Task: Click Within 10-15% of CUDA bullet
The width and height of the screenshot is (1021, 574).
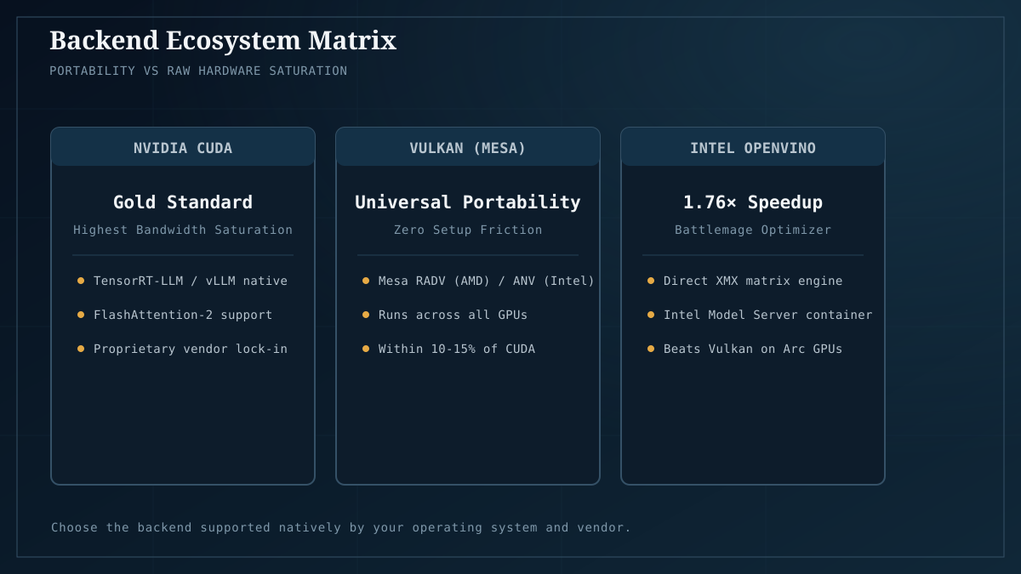Action: [x=448, y=349]
